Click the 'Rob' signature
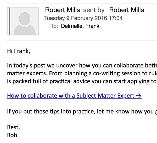 [12, 135]
